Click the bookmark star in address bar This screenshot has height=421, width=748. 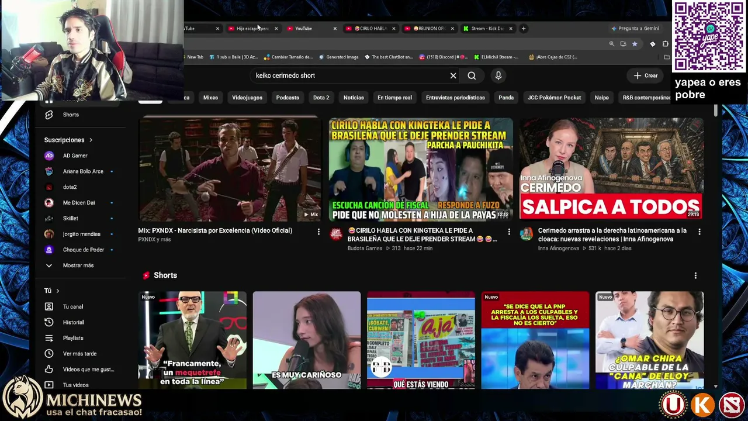(635, 44)
